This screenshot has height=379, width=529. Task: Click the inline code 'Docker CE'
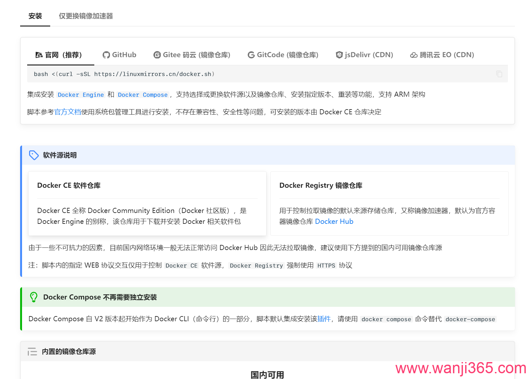pos(181,266)
